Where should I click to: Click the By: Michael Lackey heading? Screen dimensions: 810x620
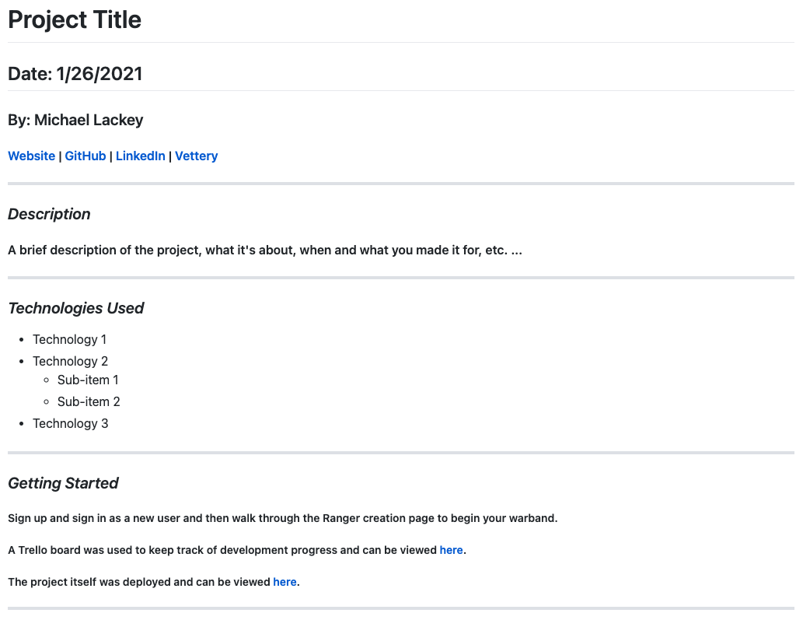coord(75,120)
